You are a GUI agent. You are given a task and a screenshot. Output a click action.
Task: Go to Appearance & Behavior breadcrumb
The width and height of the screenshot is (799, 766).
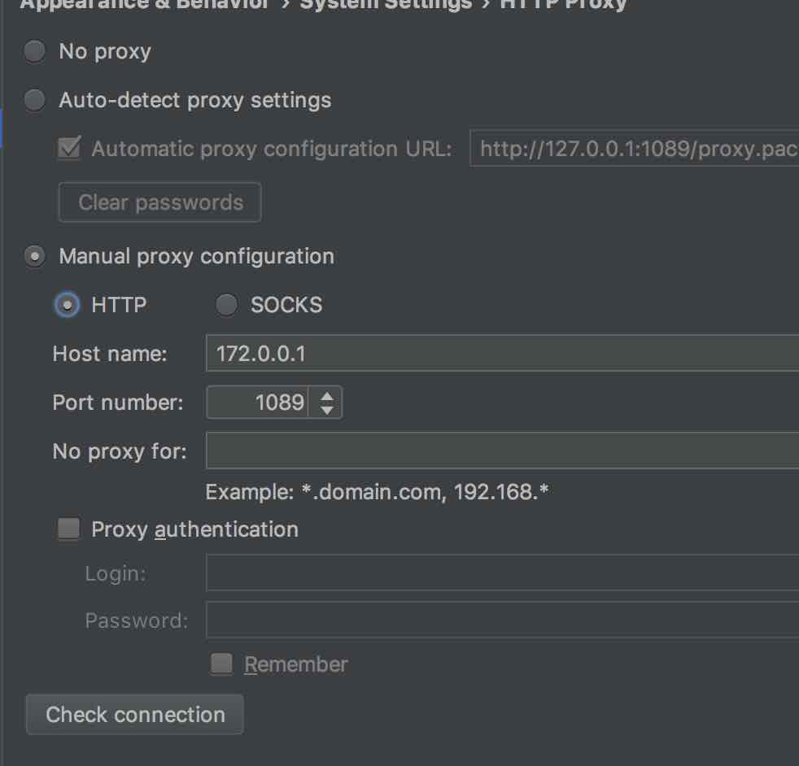click(144, 5)
